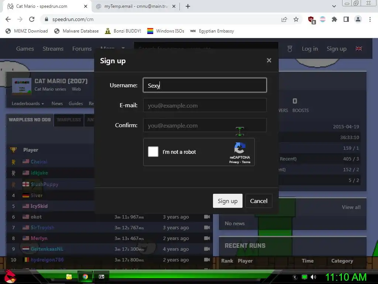Click the share page icon in address bar
Image resolution: width=378 pixels, height=284 pixels.
coord(284,20)
